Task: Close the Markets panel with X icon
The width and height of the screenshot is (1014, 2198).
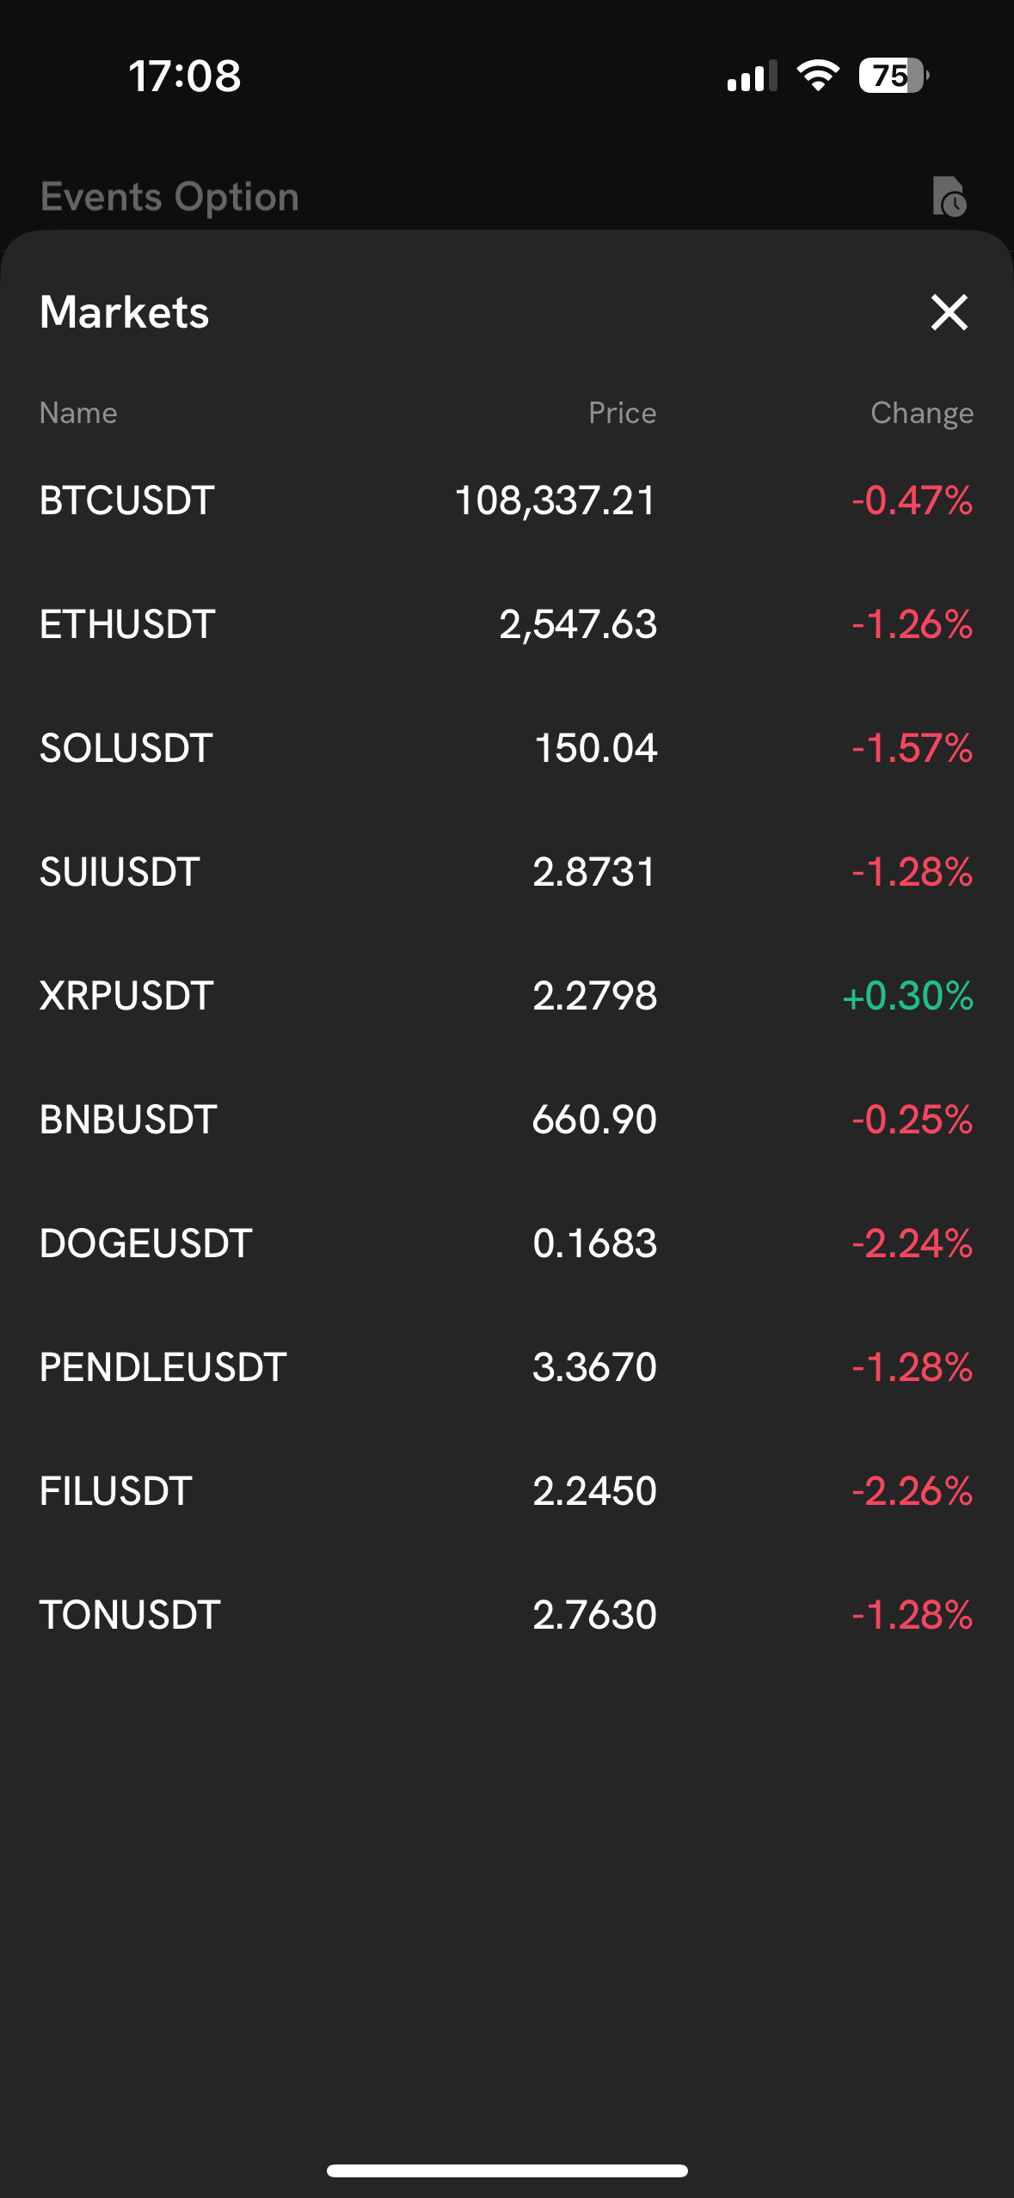Action: coord(949,312)
